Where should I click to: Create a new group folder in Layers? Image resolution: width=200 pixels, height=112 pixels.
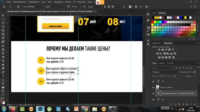[x=187, y=104]
